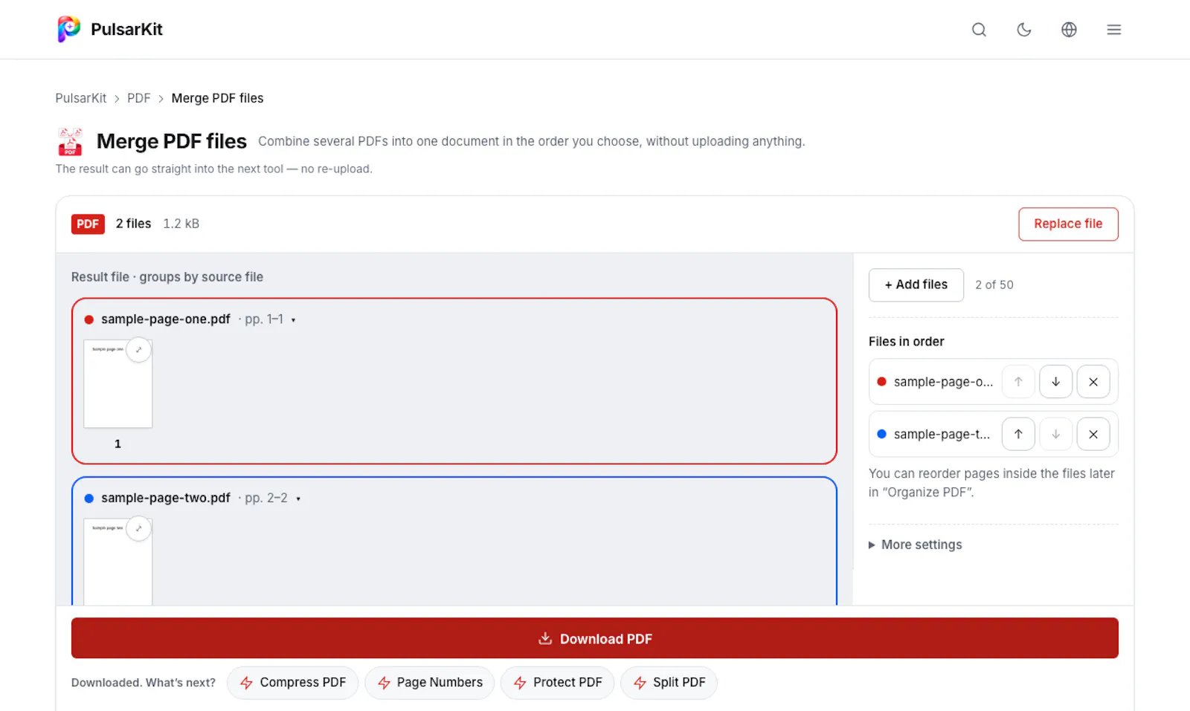Toggle dark mode moon icon
This screenshot has height=711, width=1190.
(1024, 30)
